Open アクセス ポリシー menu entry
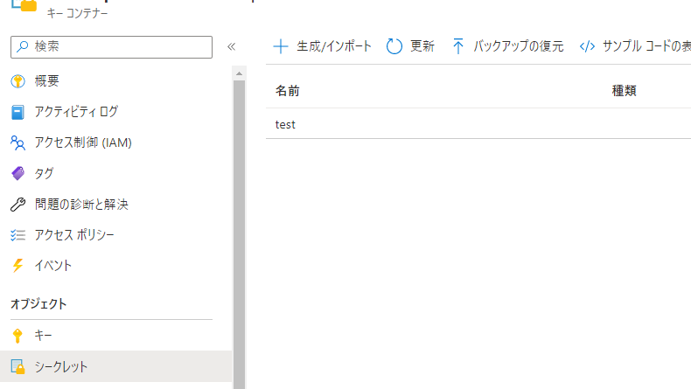This screenshot has height=389, width=691. click(74, 235)
